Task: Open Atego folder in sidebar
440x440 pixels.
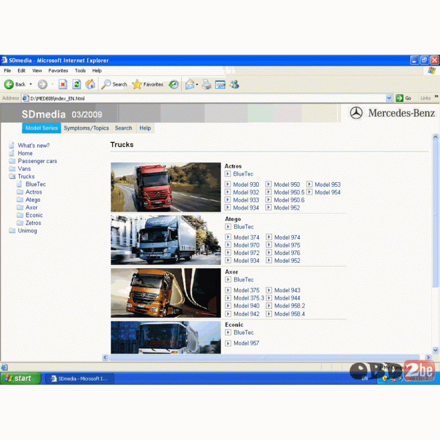Action: click(33, 200)
